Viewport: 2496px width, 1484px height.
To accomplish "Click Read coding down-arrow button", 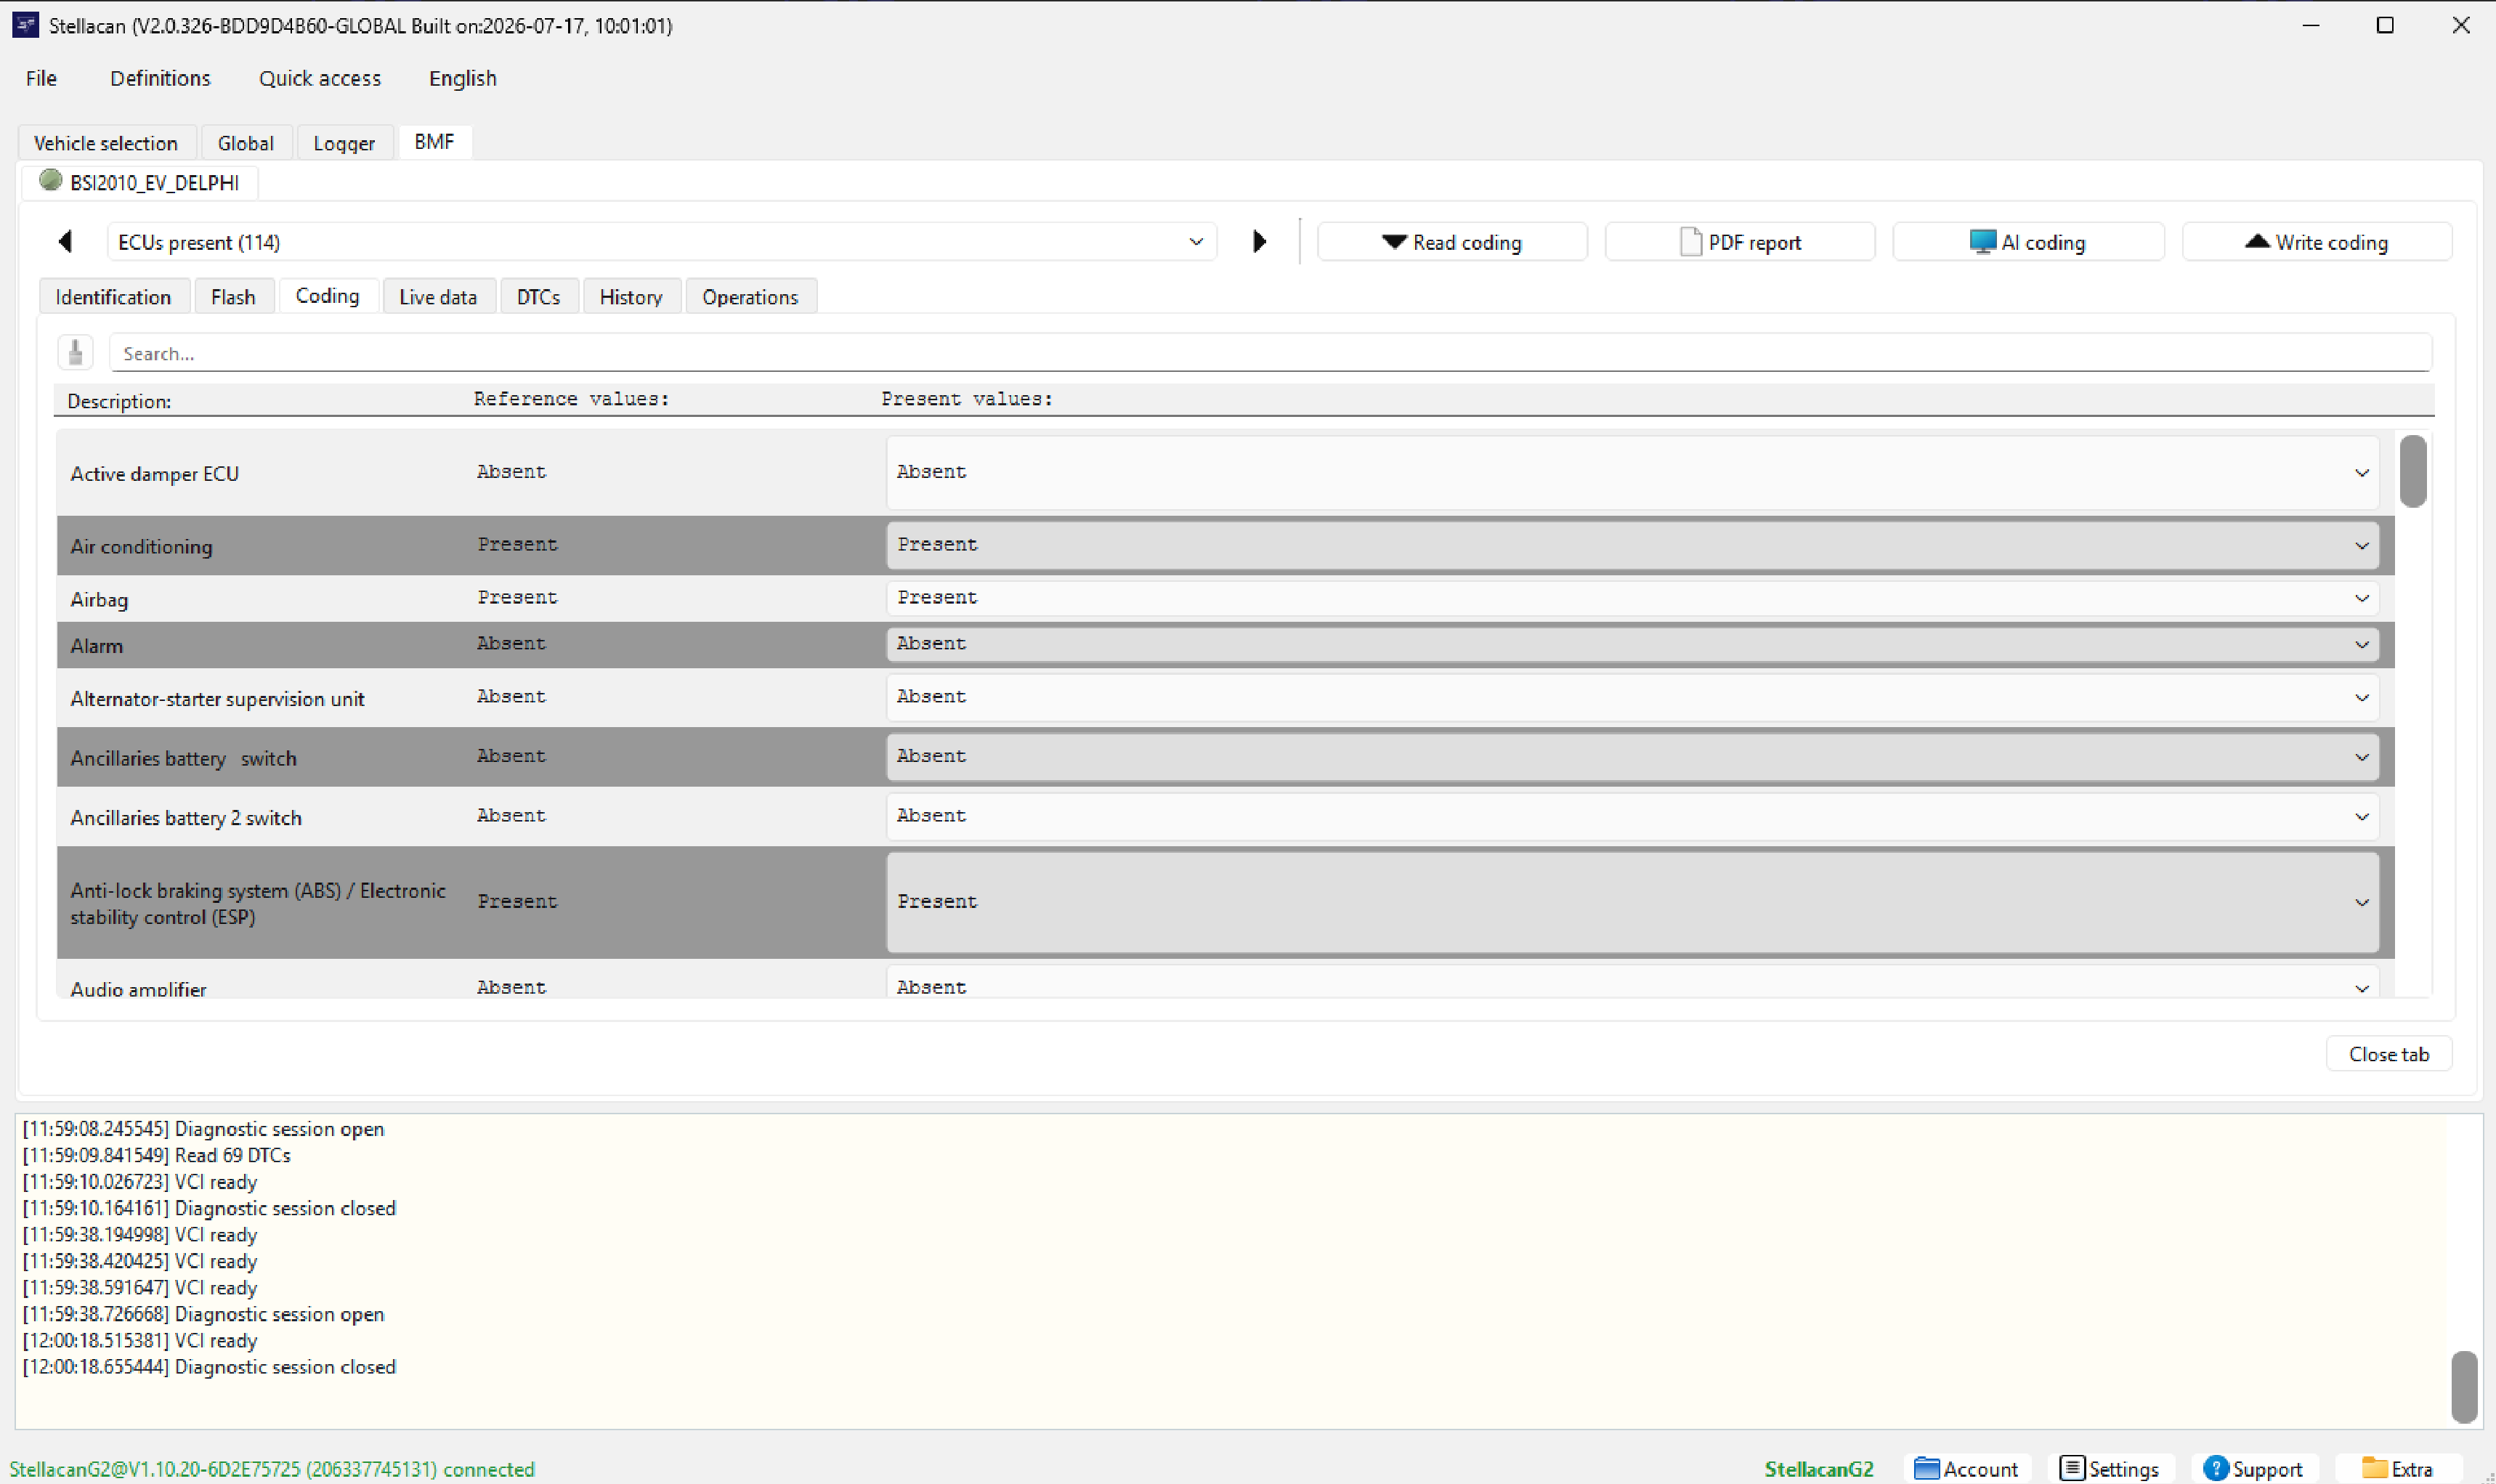I will [x=1452, y=242].
